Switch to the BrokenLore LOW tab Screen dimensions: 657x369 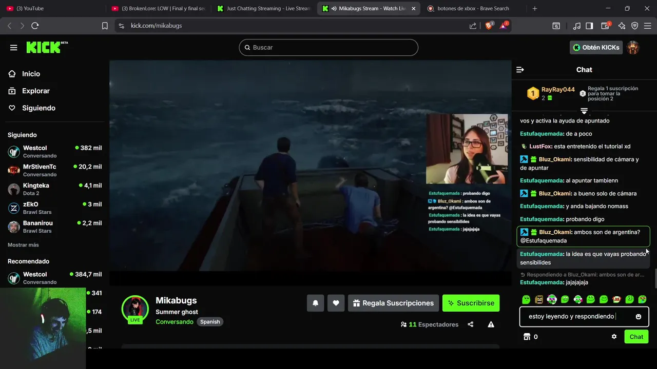pos(158,9)
